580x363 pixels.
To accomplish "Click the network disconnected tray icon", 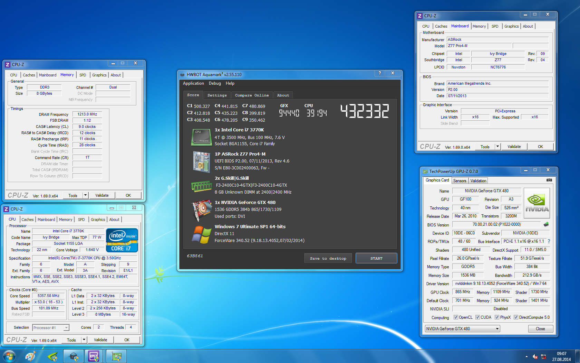I will [543, 356].
